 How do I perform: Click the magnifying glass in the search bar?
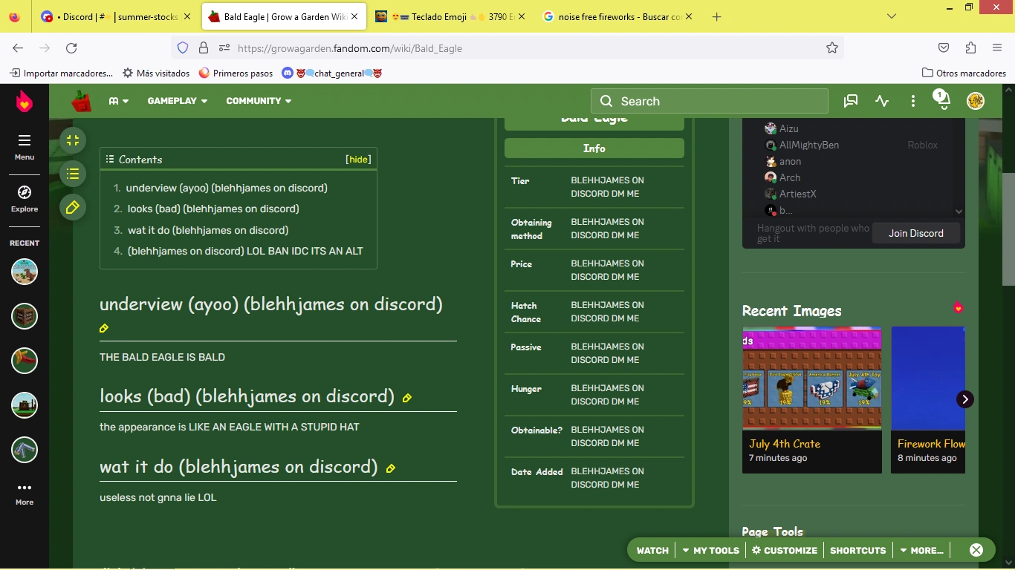pyautogui.click(x=606, y=100)
